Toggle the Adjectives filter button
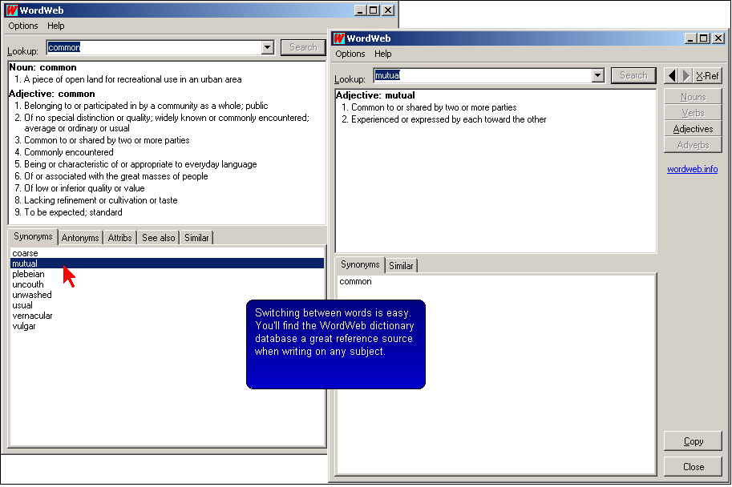This screenshot has height=487, width=732. tap(693, 129)
